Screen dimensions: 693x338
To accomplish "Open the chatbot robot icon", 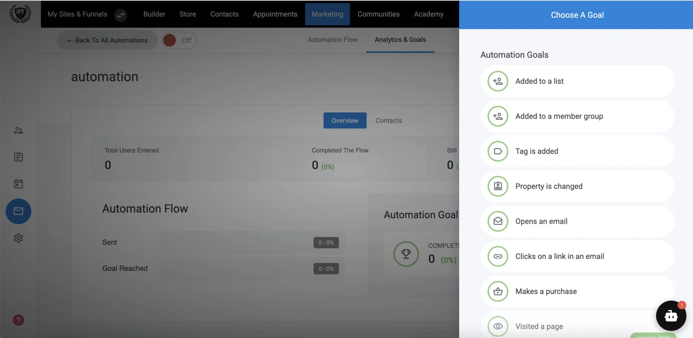I will [671, 316].
